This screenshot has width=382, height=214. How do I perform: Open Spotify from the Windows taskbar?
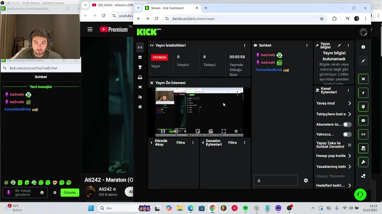(245, 208)
